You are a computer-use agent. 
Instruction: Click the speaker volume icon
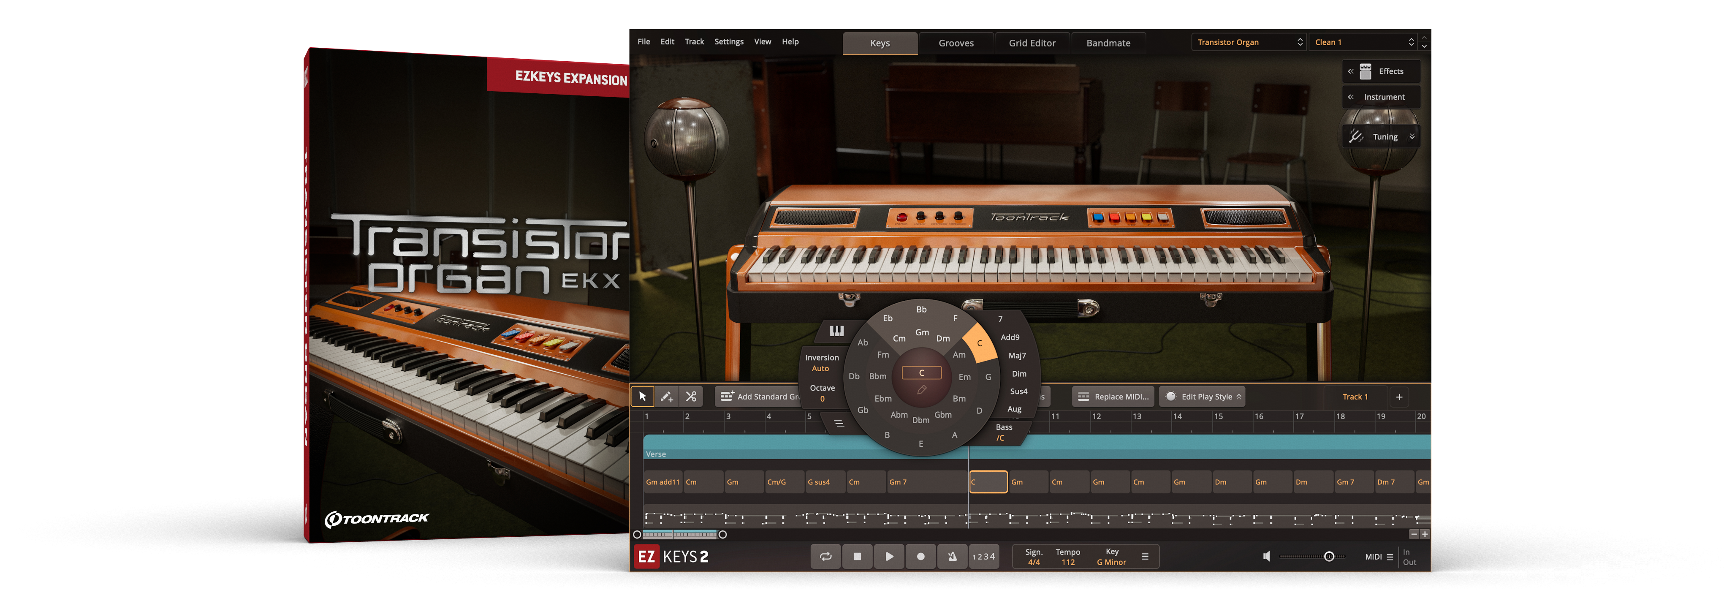[x=1266, y=557]
